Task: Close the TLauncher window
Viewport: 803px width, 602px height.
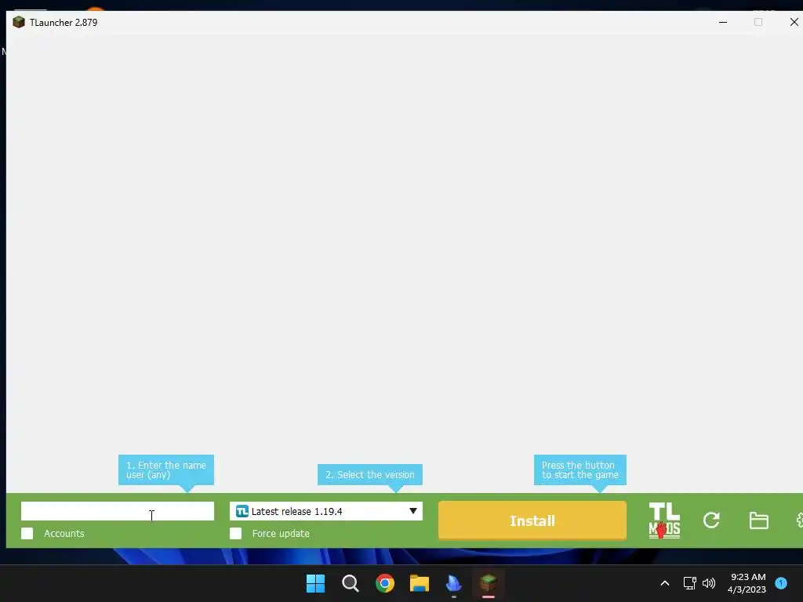Action: click(x=794, y=22)
